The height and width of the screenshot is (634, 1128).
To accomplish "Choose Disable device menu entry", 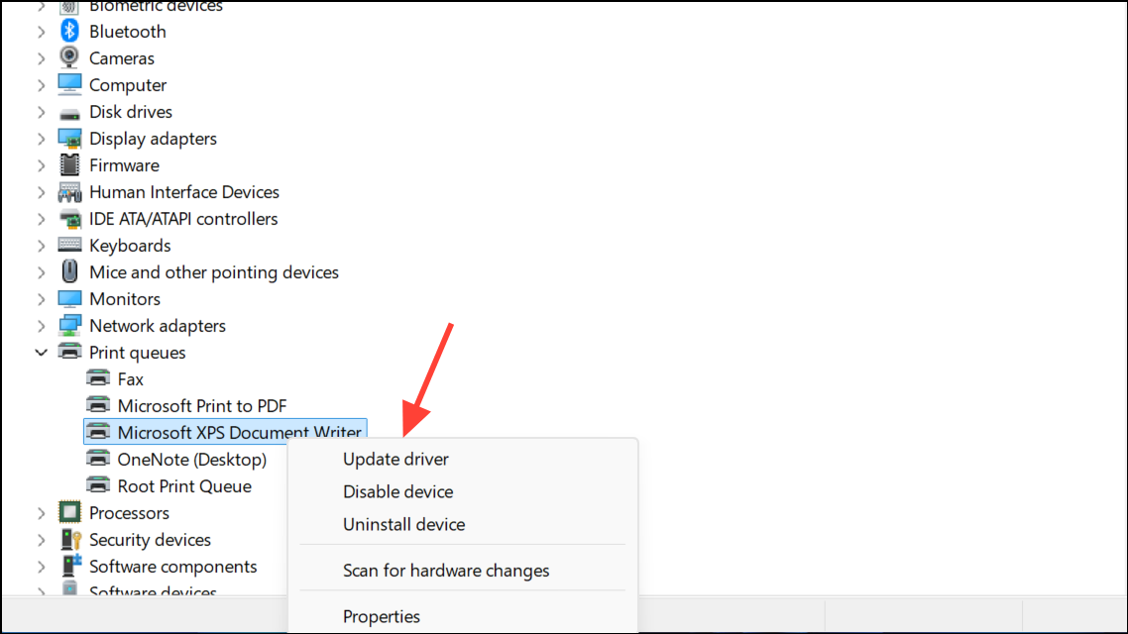I will (397, 491).
